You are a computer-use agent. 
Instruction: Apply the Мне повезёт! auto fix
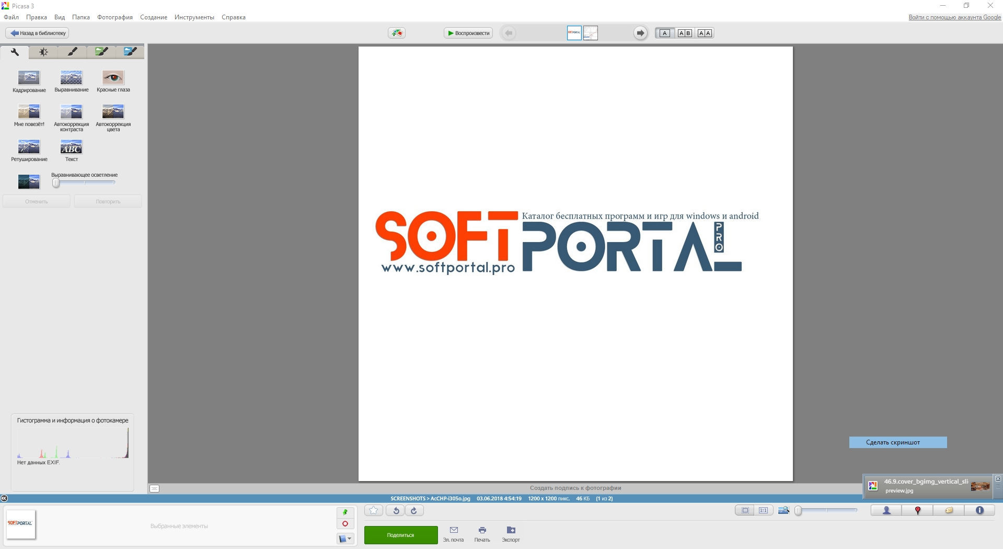29,111
